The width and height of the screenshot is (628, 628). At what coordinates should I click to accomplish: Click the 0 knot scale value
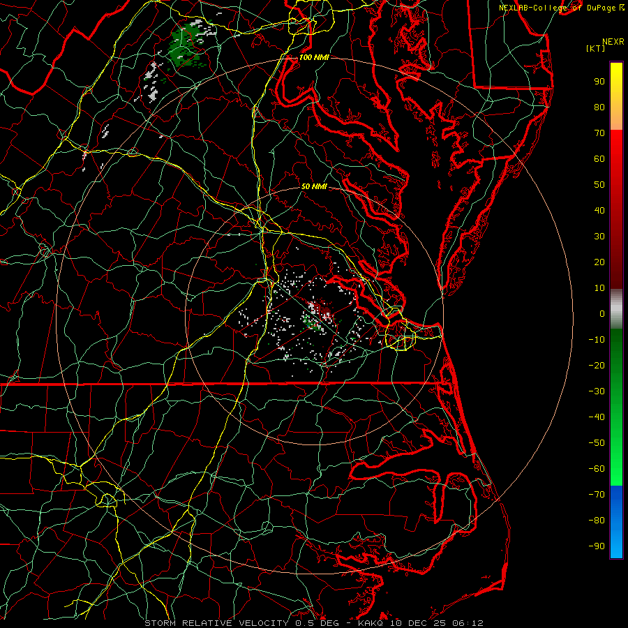tap(602, 313)
